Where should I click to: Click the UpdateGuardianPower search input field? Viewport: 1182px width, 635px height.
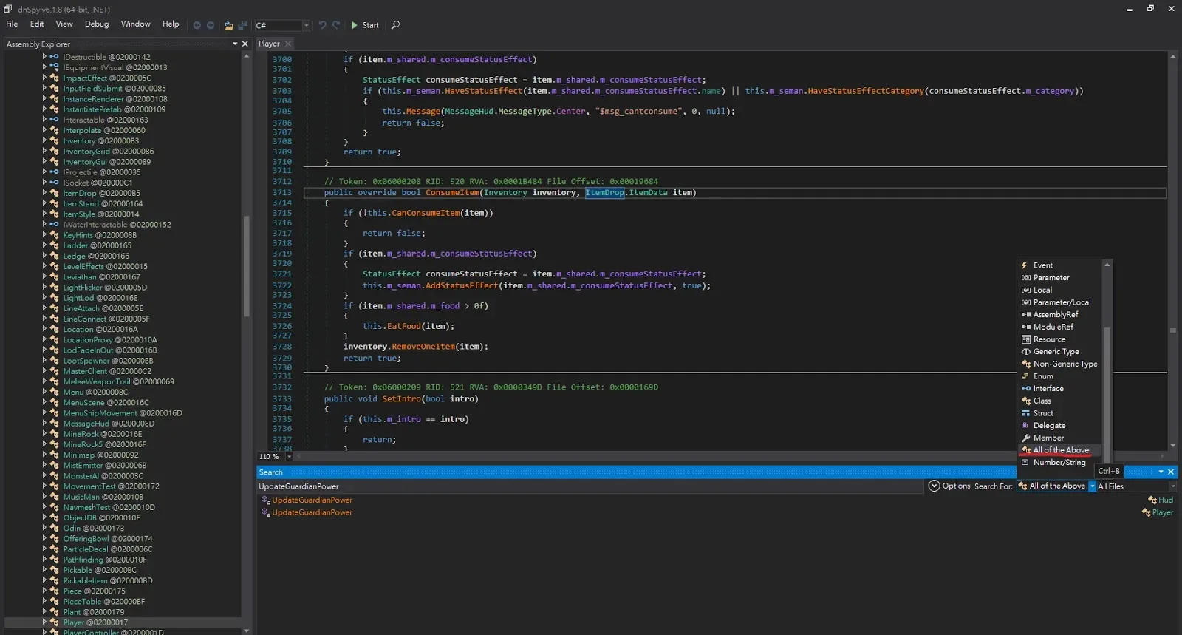(x=590, y=486)
